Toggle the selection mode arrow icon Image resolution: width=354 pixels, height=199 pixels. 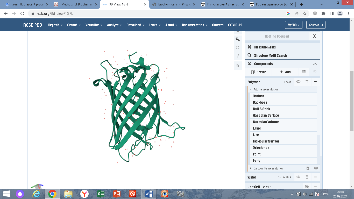238,65
